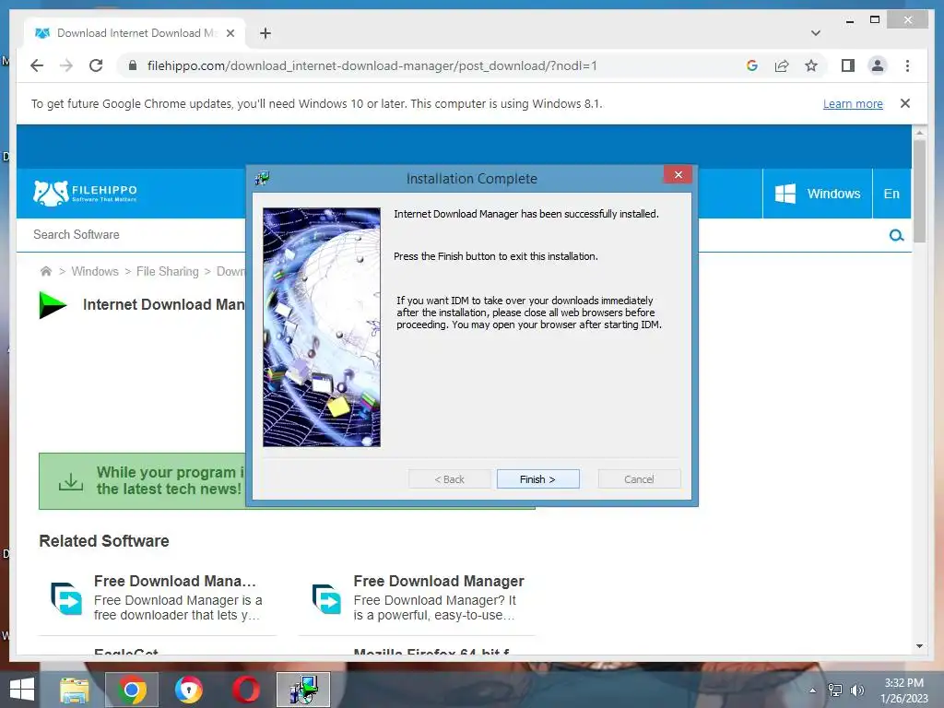Open the tab search dropdown arrow
The image size is (944, 708).
(816, 33)
